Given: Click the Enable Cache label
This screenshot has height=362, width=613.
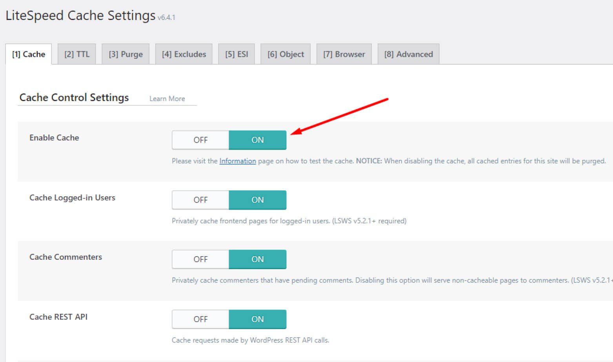Looking at the screenshot, I should tap(54, 138).
